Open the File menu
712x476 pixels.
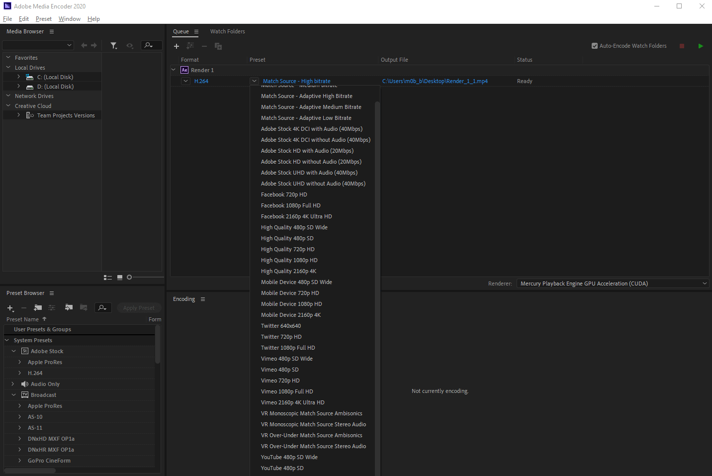coord(7,19)
